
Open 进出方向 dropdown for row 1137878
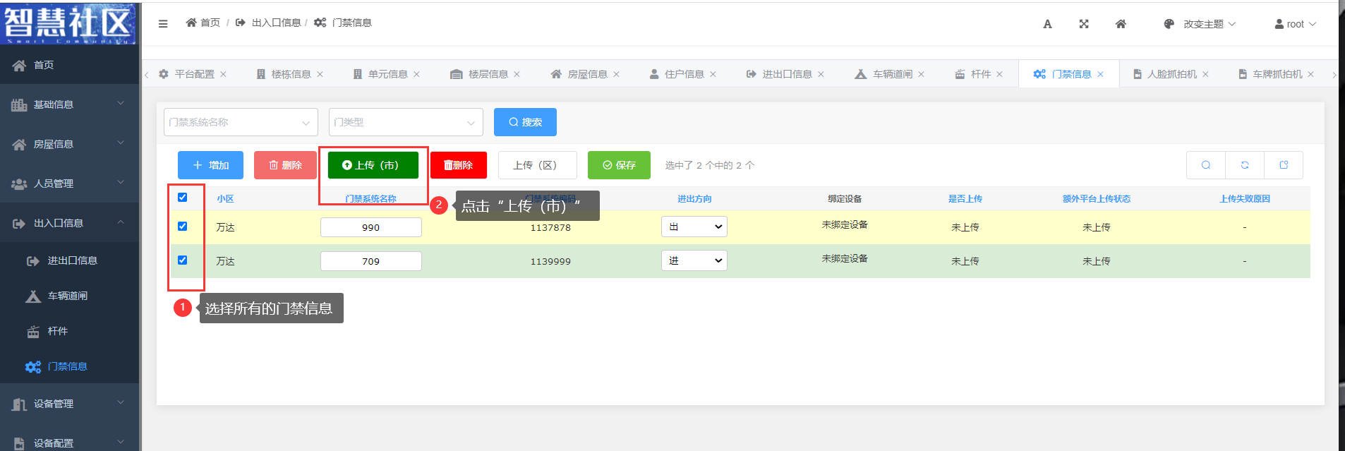click(694, 227)
